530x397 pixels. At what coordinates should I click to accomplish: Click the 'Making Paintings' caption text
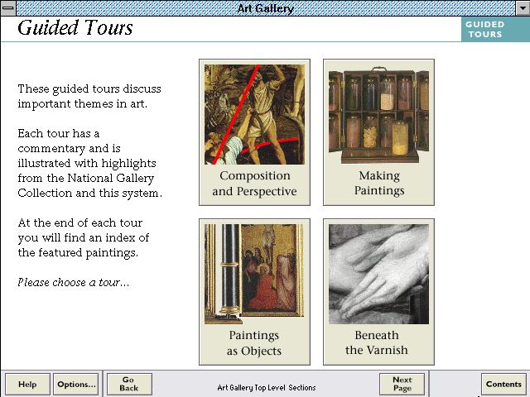click(x=379, y=183)
